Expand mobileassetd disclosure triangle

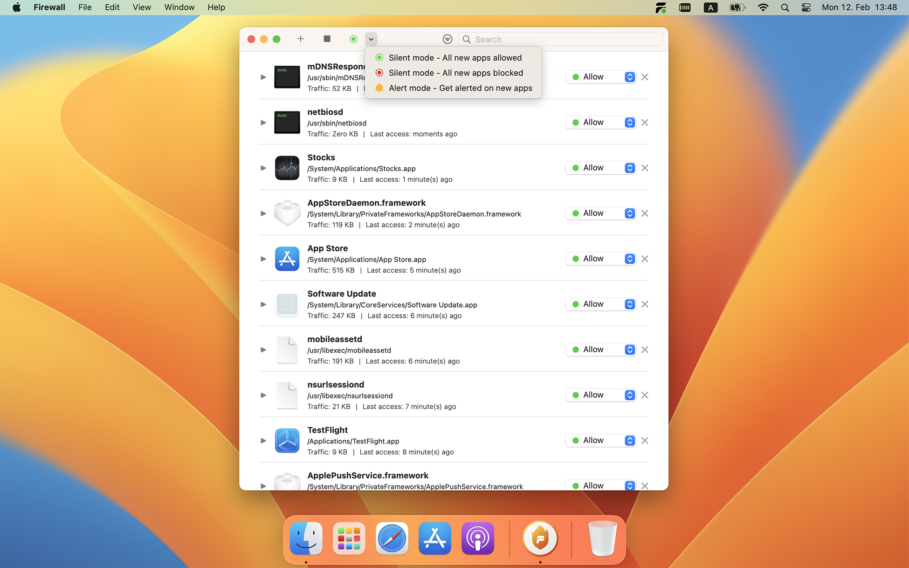click(263, 349)
